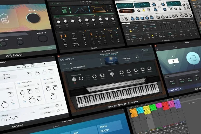Image resolution: width=201 pixels, height=134 pixels.
Task: Click Osc 1 waveform display in TubeSynth
Action: pos(142,5)
